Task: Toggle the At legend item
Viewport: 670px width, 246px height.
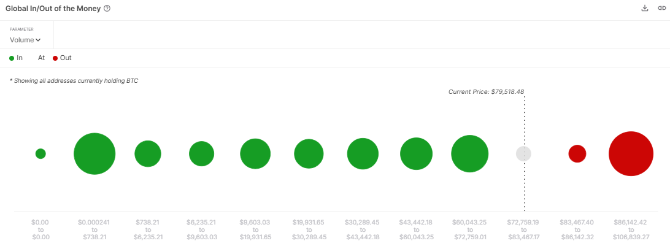Action: [42, 58]
